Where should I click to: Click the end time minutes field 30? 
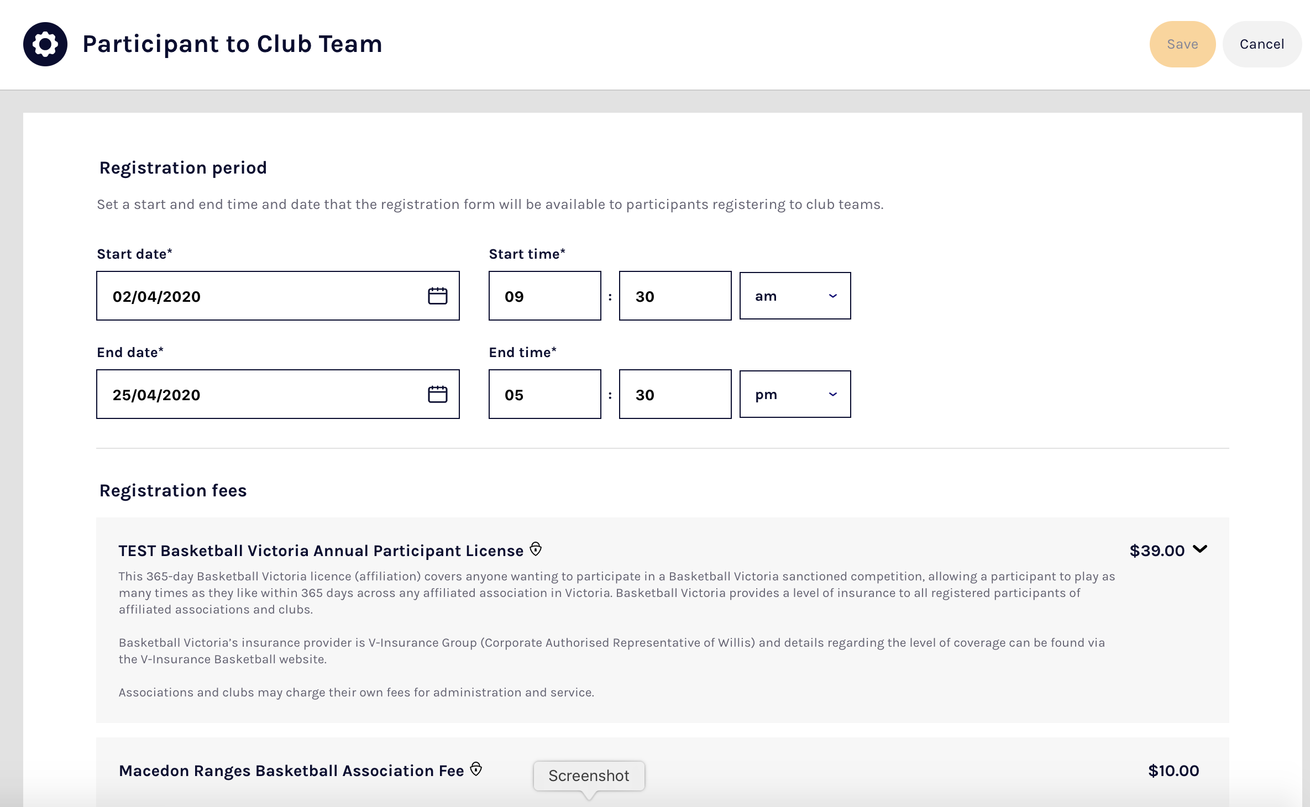[675, 394]
